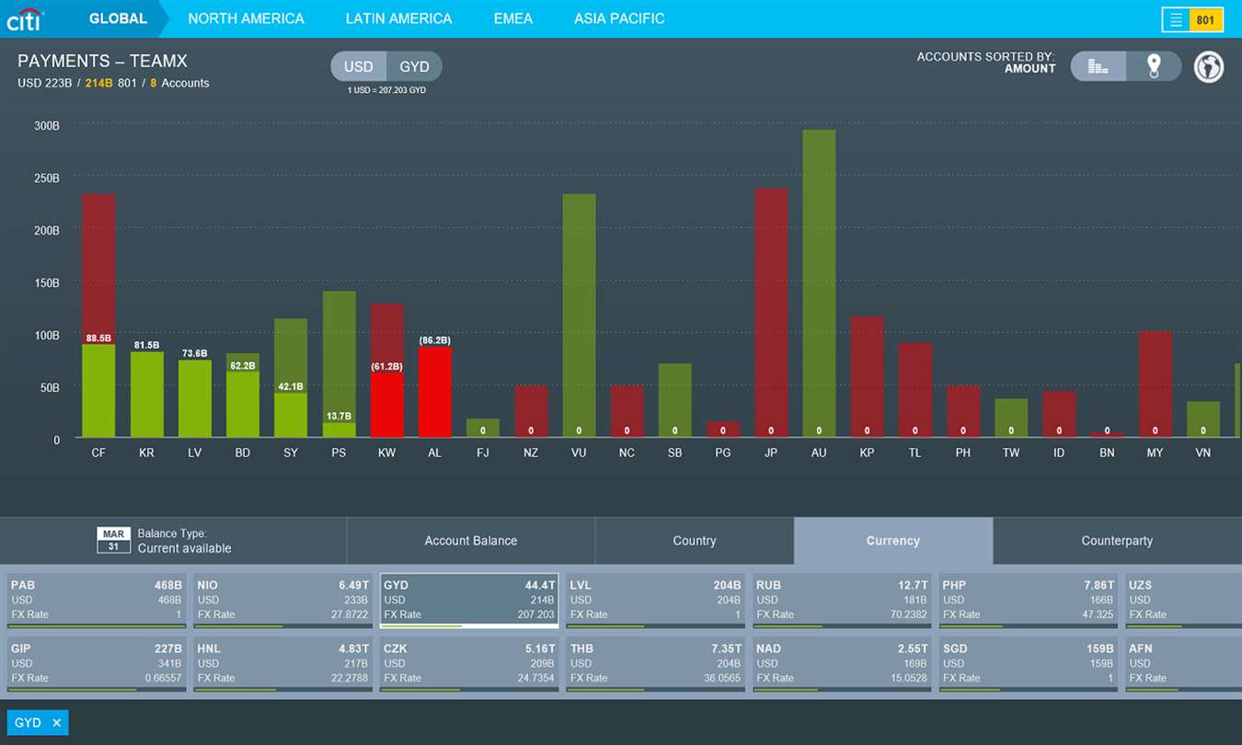The height and width of the screenshot is (745, 1242).
Task: Click the red JP bar
Action: pyautogui.click(x=771, y=313)
